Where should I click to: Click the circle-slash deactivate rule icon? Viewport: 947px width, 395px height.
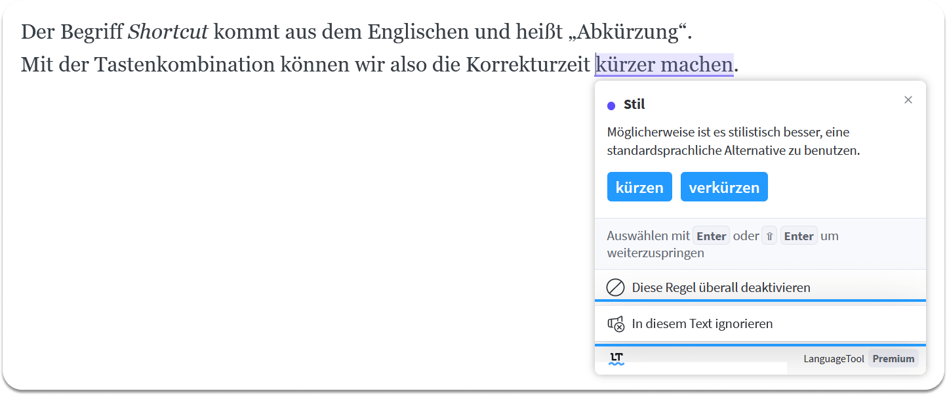(615, 287)
